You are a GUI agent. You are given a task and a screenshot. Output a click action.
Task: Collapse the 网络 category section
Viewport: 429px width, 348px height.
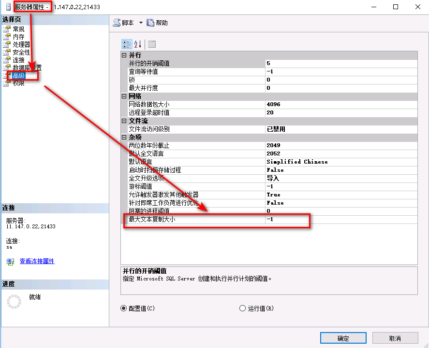[x=124, y=96]
